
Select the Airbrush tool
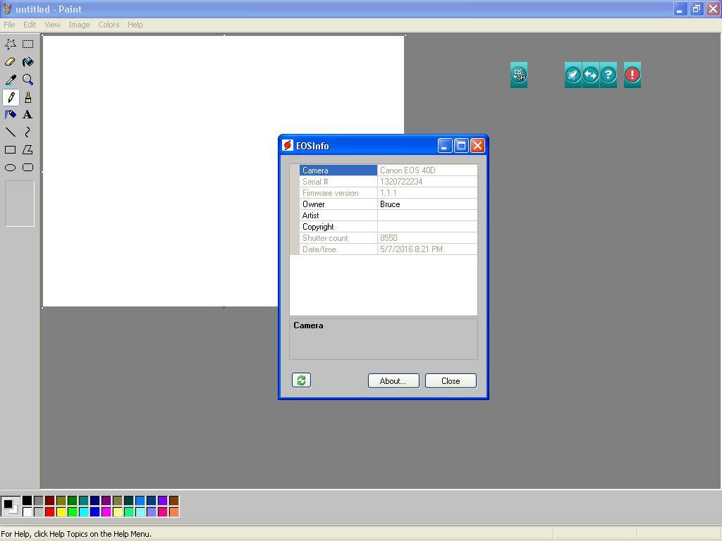[x=10, y=115]
